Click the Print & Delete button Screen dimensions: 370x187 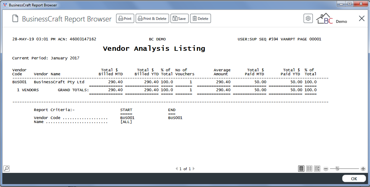(x=152, y=19)
